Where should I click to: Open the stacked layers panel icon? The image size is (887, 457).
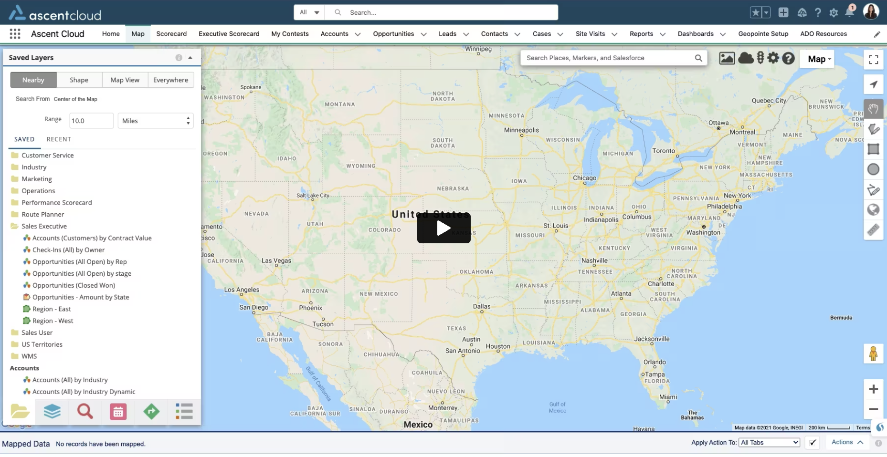(x=52, y=411)
